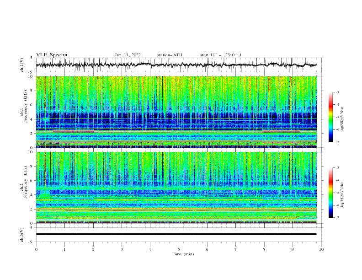Click the date 'Oct. 13, 2022'

coord(128,55)
